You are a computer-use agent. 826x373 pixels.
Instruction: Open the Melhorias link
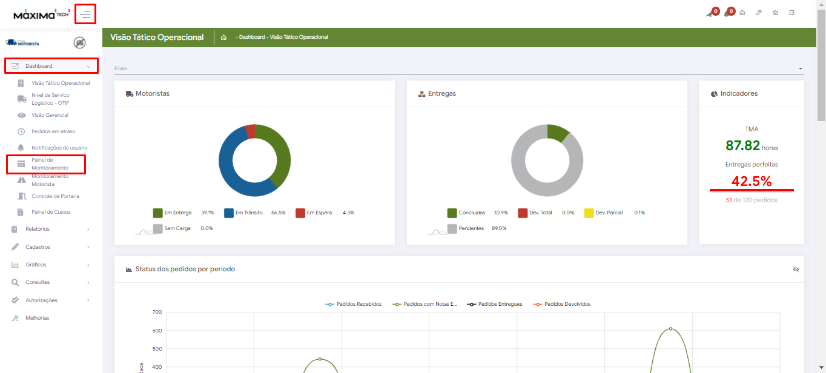pos(37,318)
